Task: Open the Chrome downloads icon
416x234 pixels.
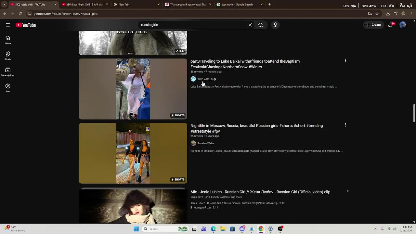Action: 388,14
